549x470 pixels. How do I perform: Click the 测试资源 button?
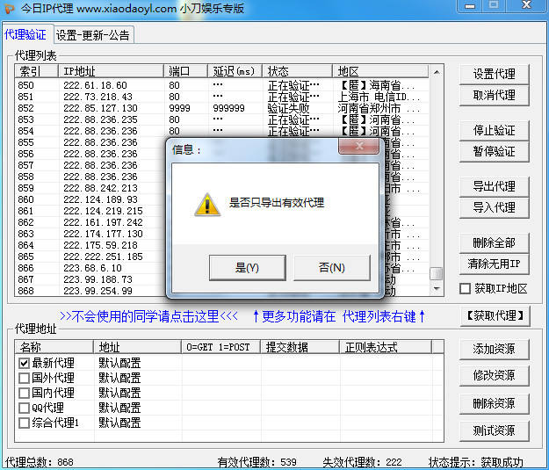(x=494, y=430)
